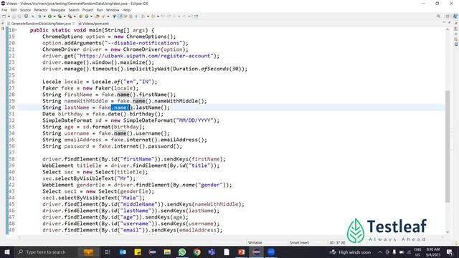Open the File menu
459x258 pixels.
click(x=4, y=10)
